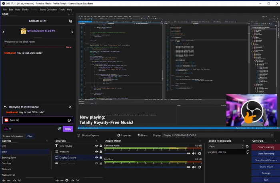Go to next chat leaderboard banner

[72, 32]
